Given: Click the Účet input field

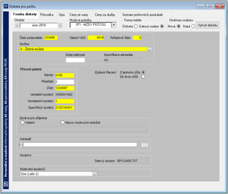Looking at the screenshot, I should pyautogui.click(x=65, y=88).
